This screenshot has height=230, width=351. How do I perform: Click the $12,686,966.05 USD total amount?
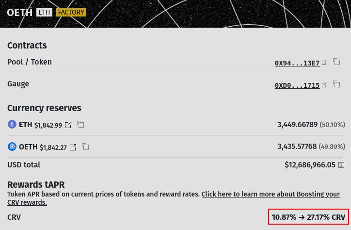click(310, 165)
